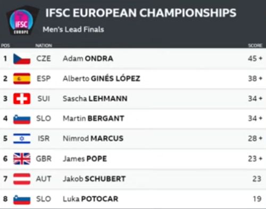Select the Great Britain flag icon
Viewport: 266px width, 209px height.
22,159
